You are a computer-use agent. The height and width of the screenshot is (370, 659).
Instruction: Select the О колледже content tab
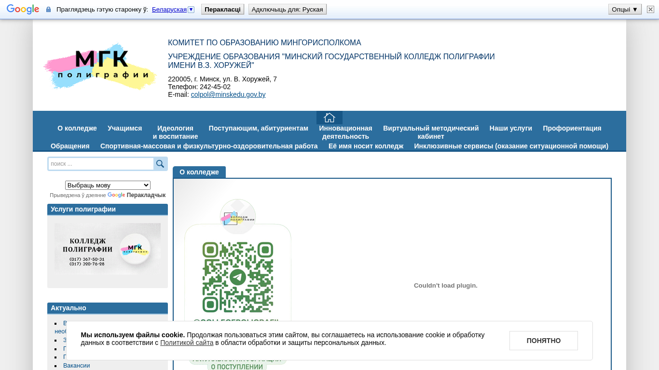point(199,172)
